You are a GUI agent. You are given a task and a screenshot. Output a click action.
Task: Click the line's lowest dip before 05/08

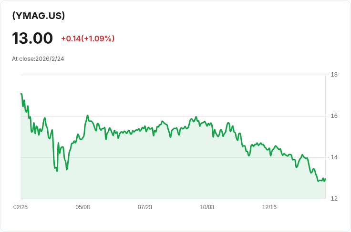pyautogui.click(x=57, y=171)
